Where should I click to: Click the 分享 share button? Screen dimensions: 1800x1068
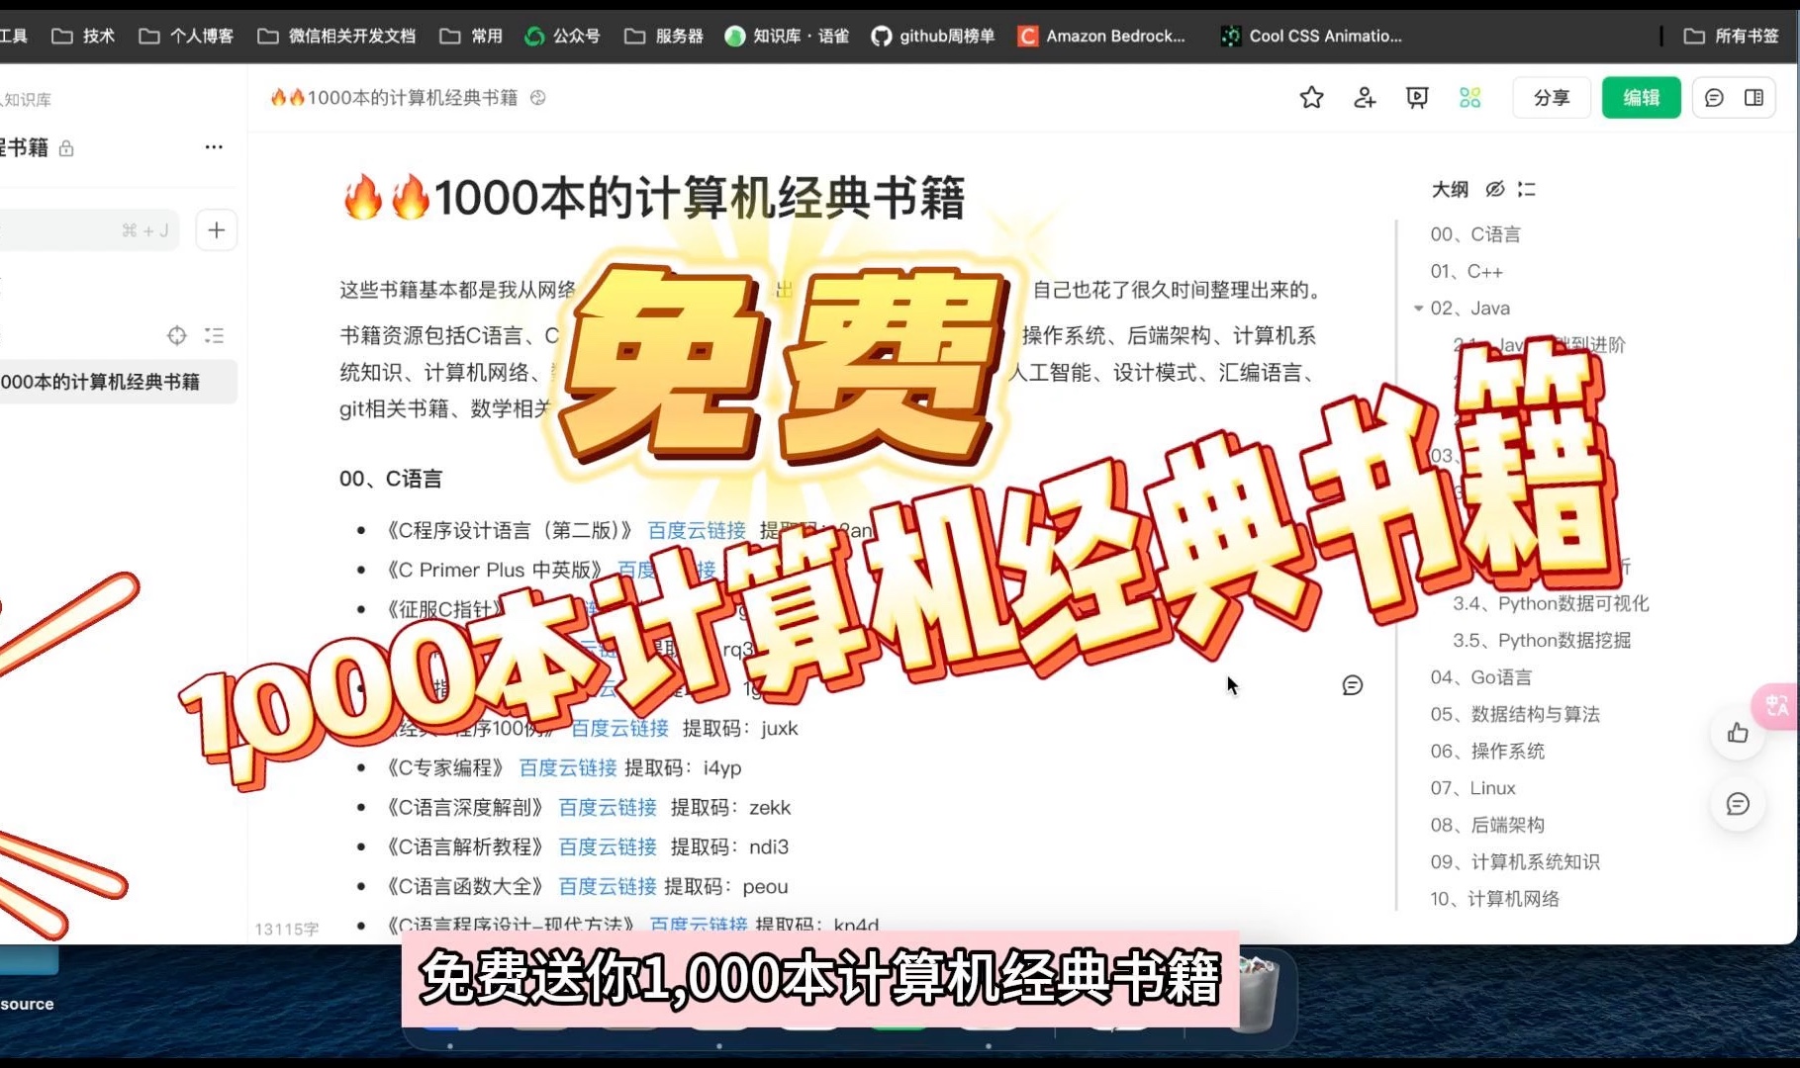coord(1551,97)
